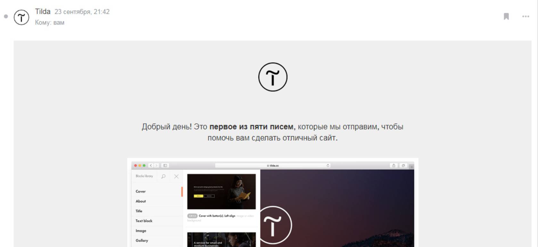Click the unread dot marker beside sender
Screen dimensions: 538x247
point(6,16)
